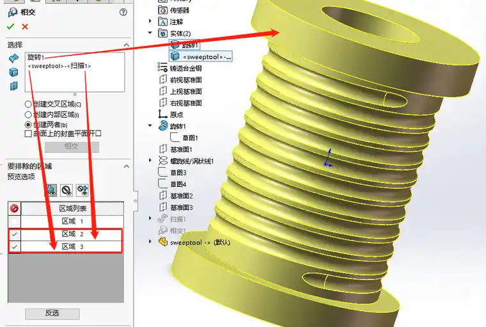This screenshot has height=327, width=486.
Task: Select the 实体(2) solid bodies folder icon
Action: click(162, 33)
